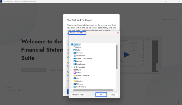Expand the Hande Kahraman node
Image resolution: width=182 pixels, height=105 pixels.
(72, 76)
